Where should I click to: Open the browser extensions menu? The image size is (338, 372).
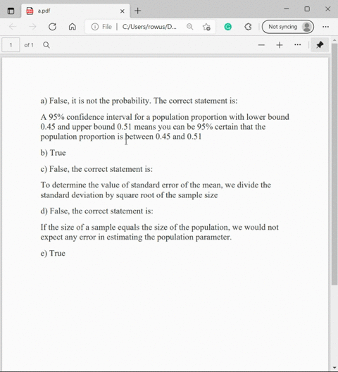click(248, 27)
